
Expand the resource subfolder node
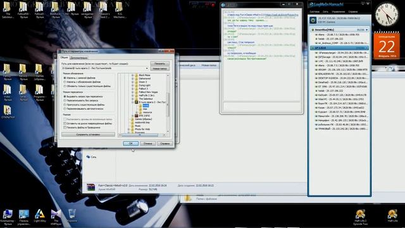tap(137, 112)
